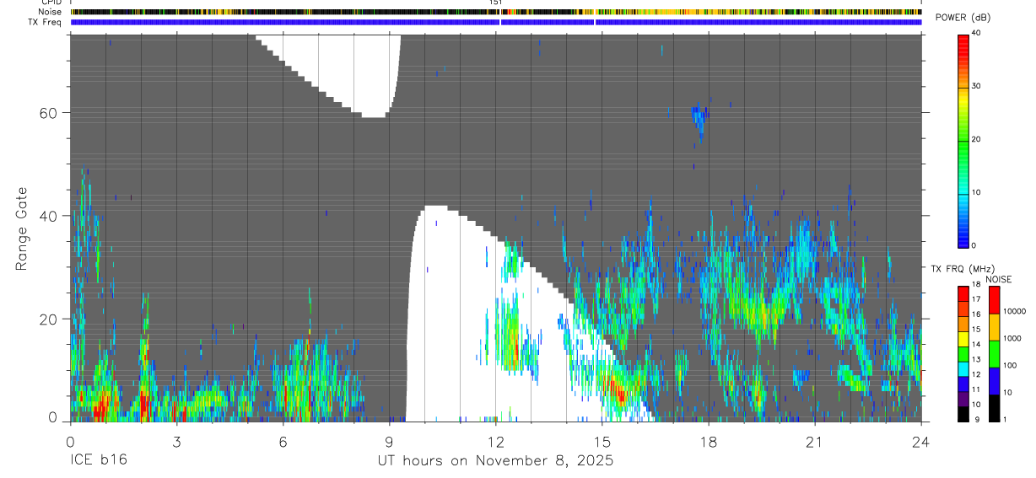
Task: Click the 30 label on POWER scale
Action: (x=977, y=86)
